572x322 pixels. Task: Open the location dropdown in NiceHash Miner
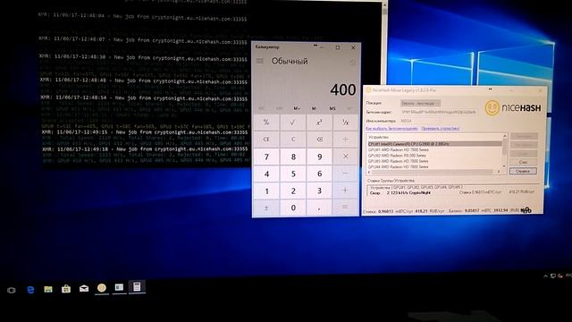point(420,104)
